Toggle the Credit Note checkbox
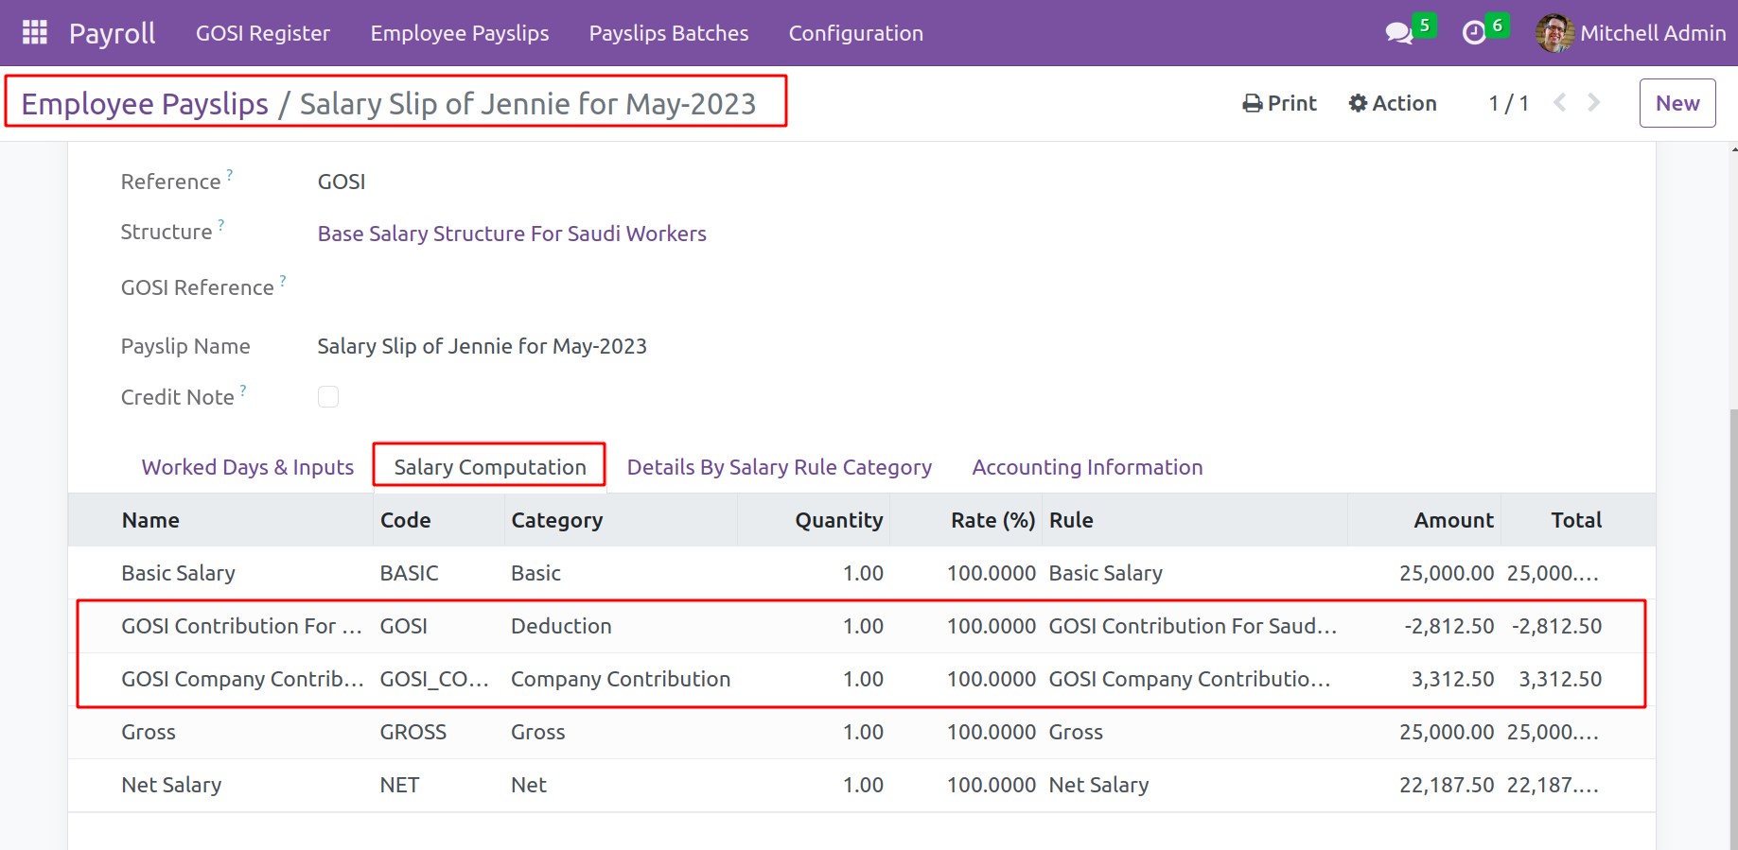 pos(328,397)
